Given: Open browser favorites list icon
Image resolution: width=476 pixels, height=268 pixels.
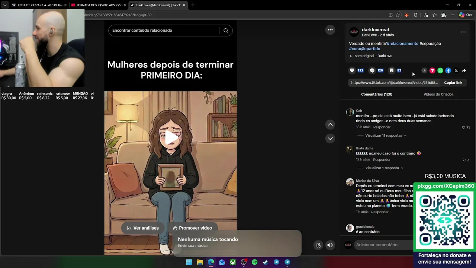Looking at the screenshot, I should point(434,15).
